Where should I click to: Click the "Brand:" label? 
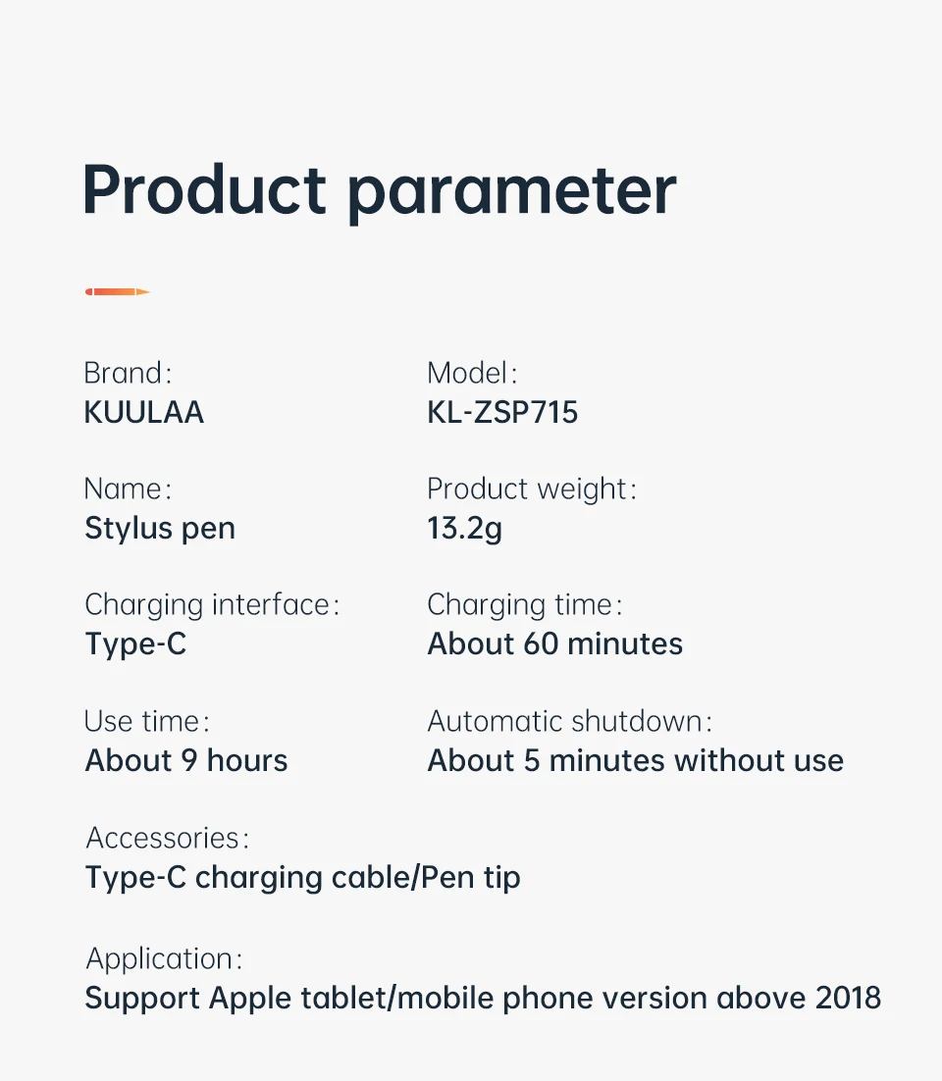128,373
